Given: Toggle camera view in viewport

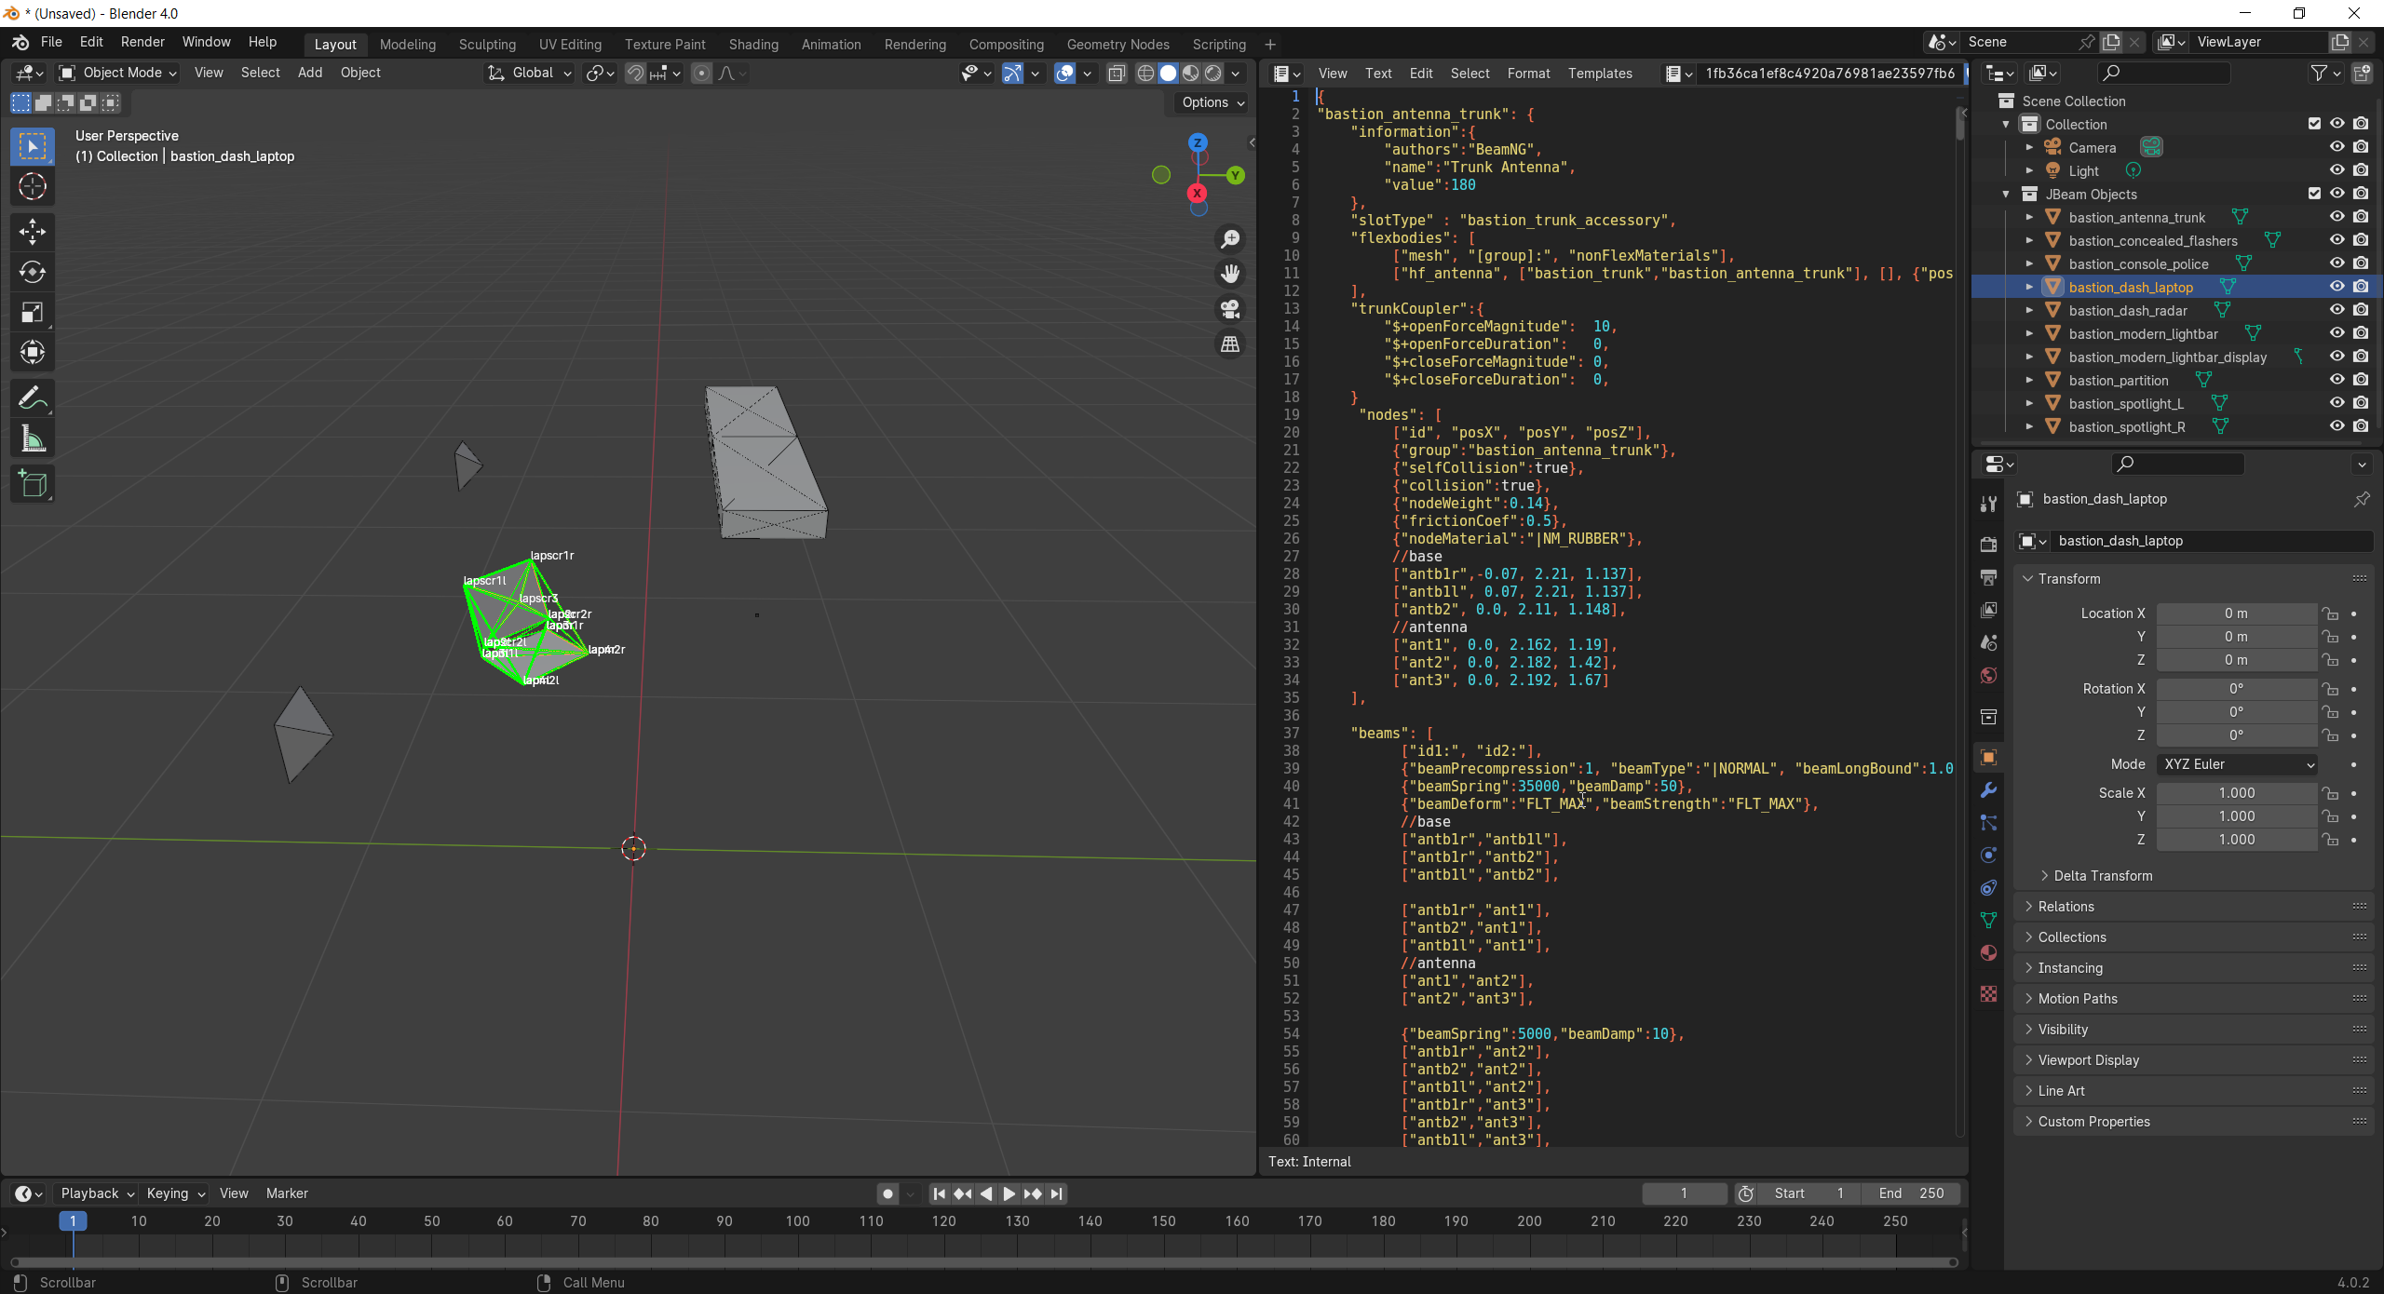Looking at the screenshot, I should click(1230, 309).
